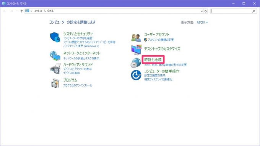Viewport: 260px width, 146px height.
Task: Open the 時計と地域 clock globe icon
Action: pos(136,63)
